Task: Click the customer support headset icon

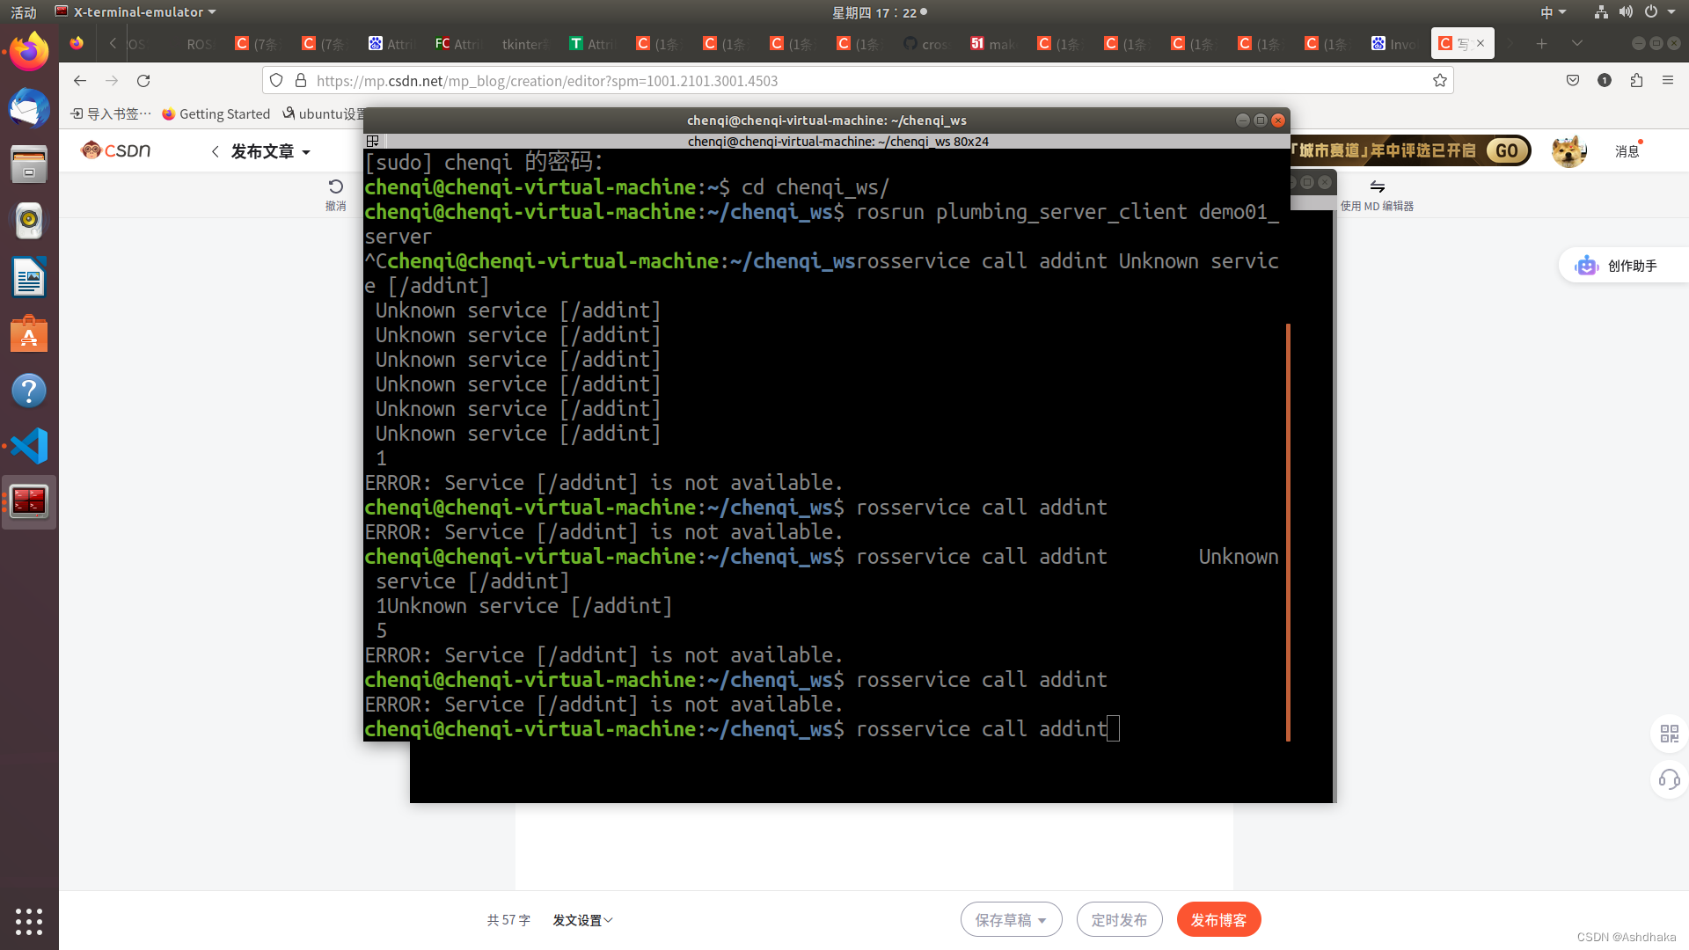Action: (1669, 779)
